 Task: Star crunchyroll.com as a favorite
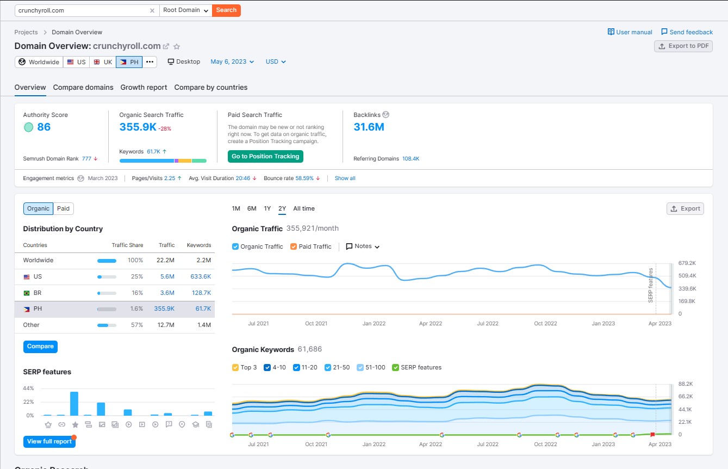coord(176,46)
